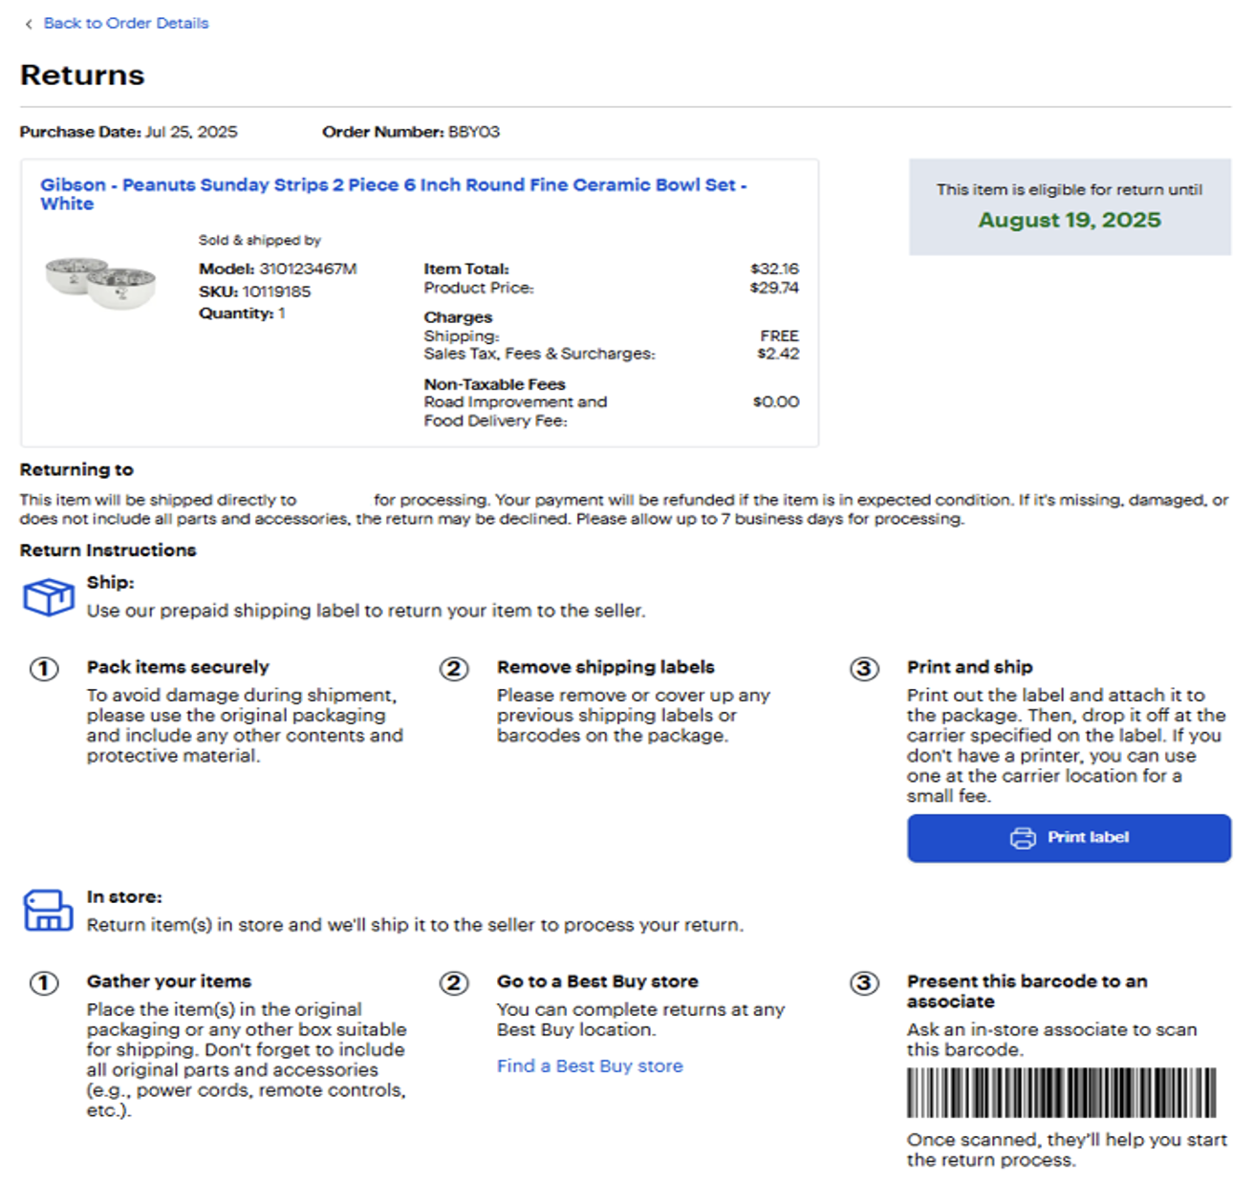Image resolution: width=1254 pixels, height=1204 pixels.
Task: Click step 2 circle beside Go to a Best Buy store
Action: [454, 982]
